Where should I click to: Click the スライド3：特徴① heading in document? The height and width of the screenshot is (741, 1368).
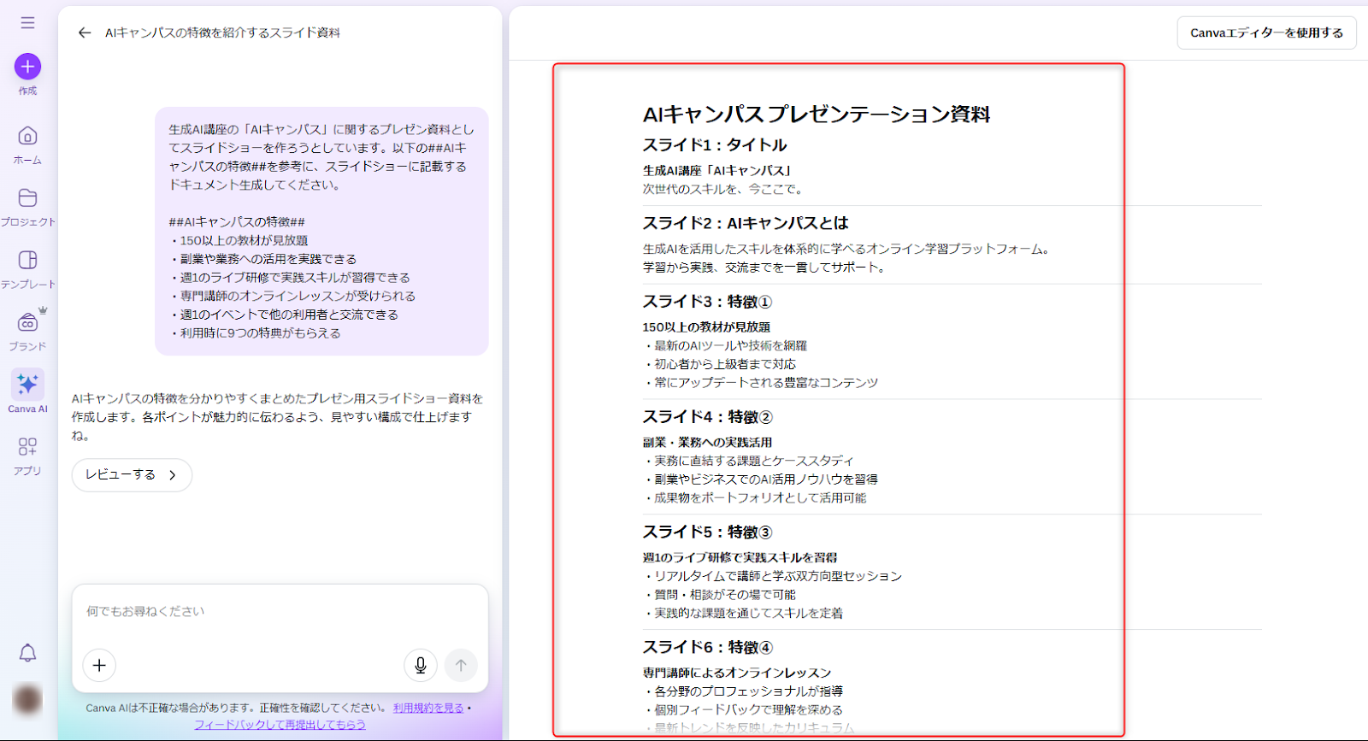[x=707, y=302]
